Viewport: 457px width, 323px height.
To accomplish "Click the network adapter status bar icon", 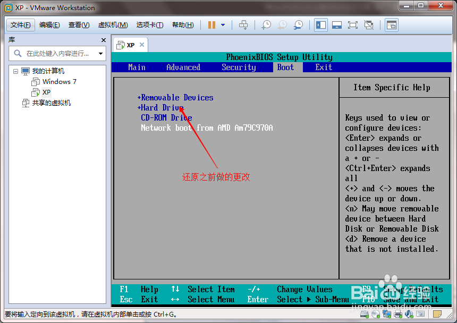I will [387, 314].
